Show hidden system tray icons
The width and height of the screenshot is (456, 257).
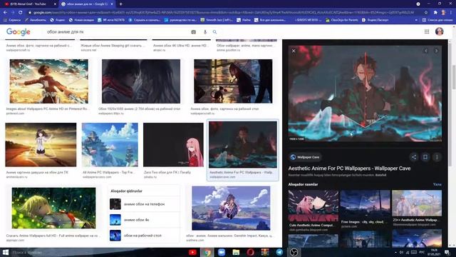pos(395,252)
